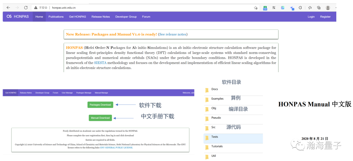The height and width of the screenshot is (161, 353).
Task: Click the Login link
Action: tap(311, 17)
